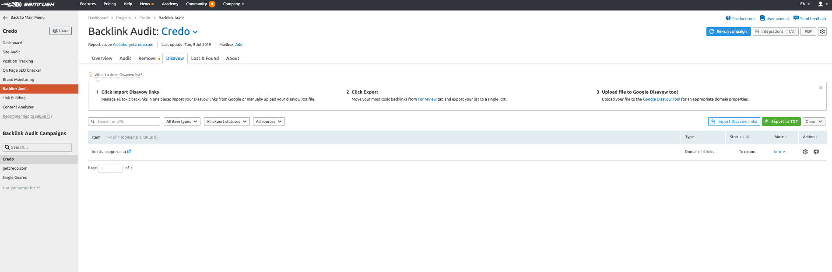Expand the Company menu

[x=234, y=4]
